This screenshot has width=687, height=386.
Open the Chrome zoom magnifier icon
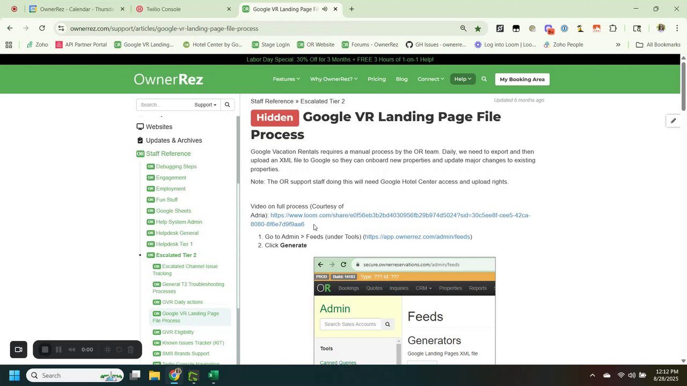point(463,28)
